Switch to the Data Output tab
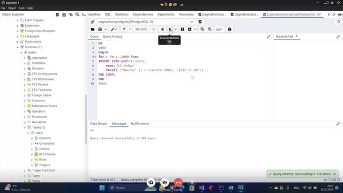The width and height of the screenshot is (343, 193). (99, 124)
